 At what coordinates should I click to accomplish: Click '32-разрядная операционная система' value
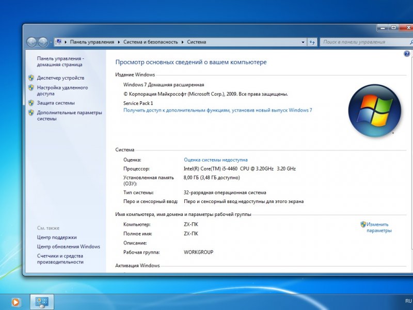tap(225, 192)
